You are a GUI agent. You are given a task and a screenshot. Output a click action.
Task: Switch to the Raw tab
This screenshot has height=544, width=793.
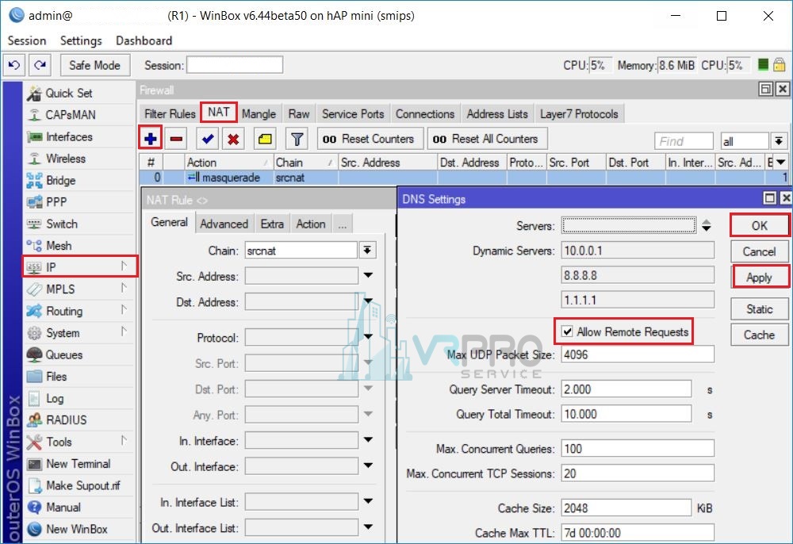299,113
